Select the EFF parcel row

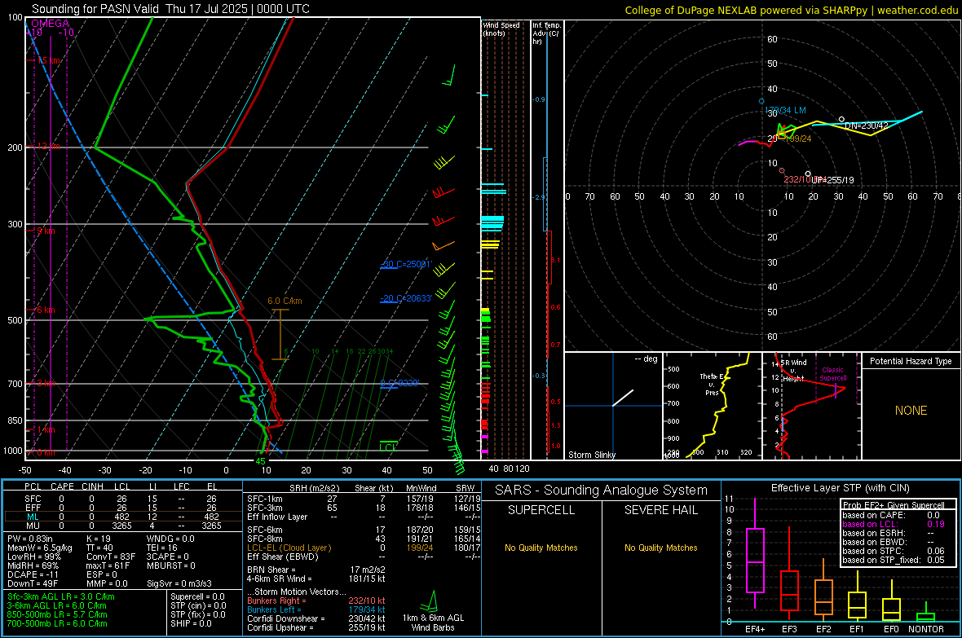pos(123,508)
